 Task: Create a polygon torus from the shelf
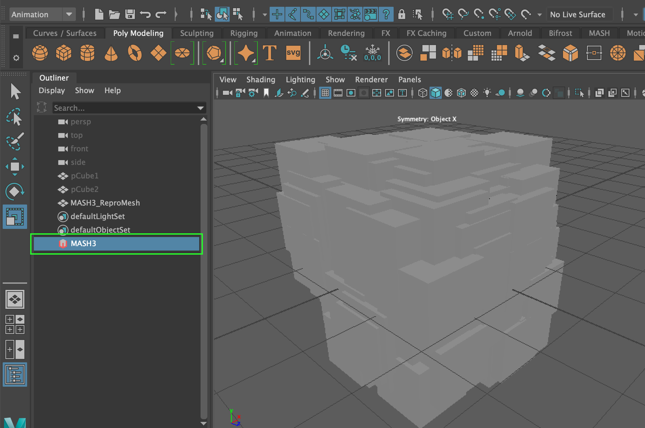(134, 53)
